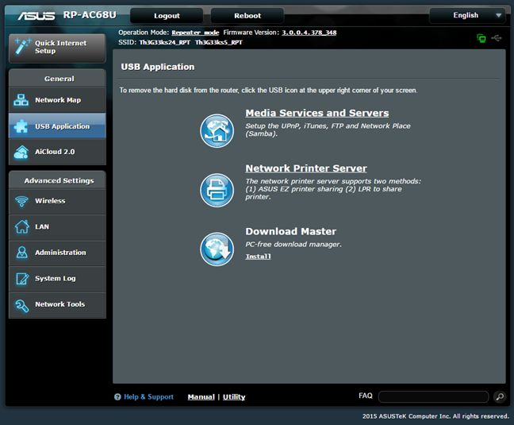
Task: Click the LAN house icon
Action: (x=21, y=226)
